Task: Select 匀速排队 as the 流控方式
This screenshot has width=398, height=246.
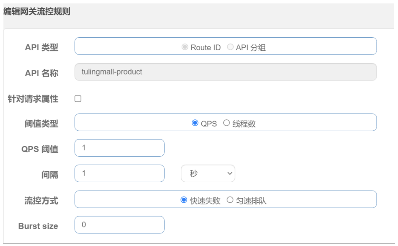Action: 230,200
